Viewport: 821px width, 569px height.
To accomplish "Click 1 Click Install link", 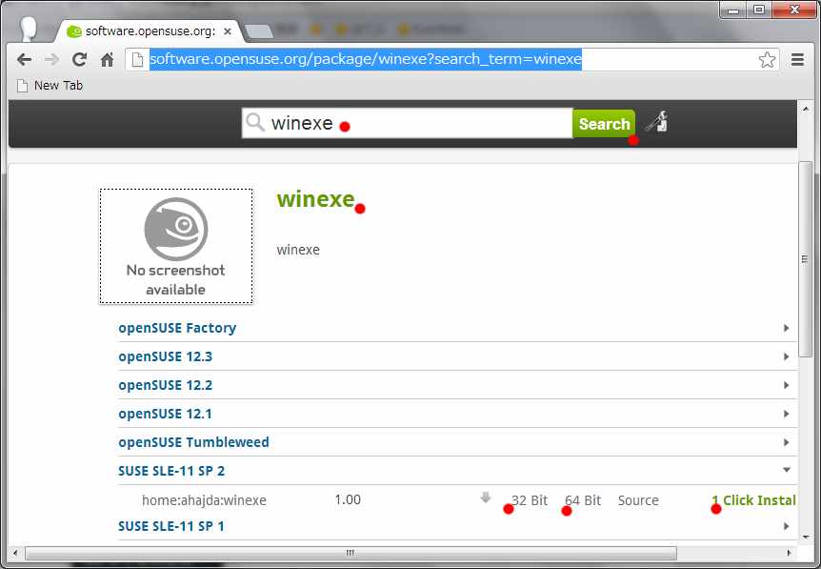I will pos(753,500).
